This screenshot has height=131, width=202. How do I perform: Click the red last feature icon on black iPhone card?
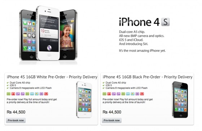pos(142,94)
